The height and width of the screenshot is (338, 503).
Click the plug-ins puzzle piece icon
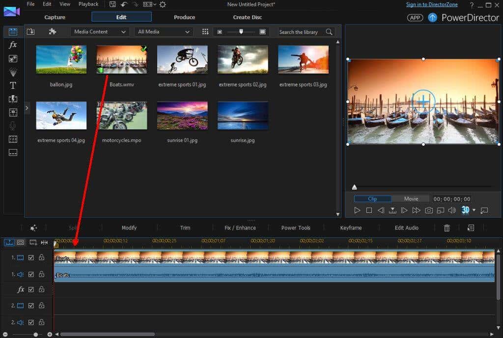(x=53, y=32)
